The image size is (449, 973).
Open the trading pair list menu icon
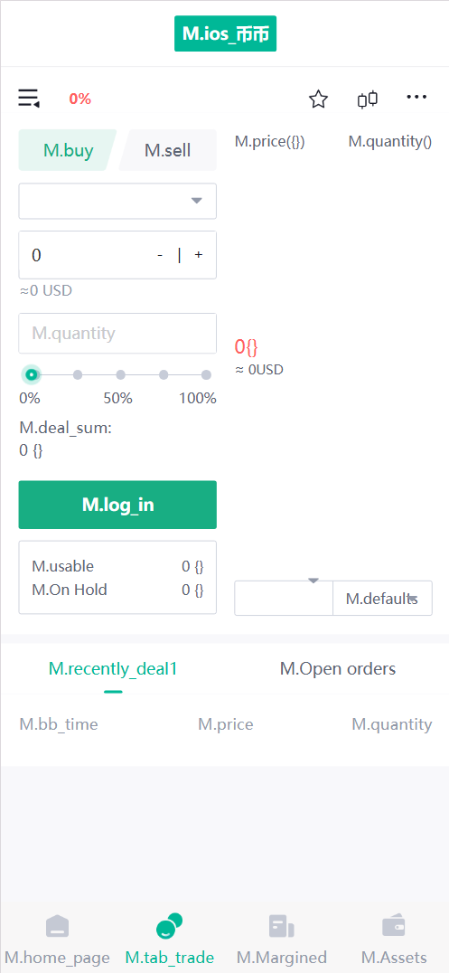tap(29, 98)
